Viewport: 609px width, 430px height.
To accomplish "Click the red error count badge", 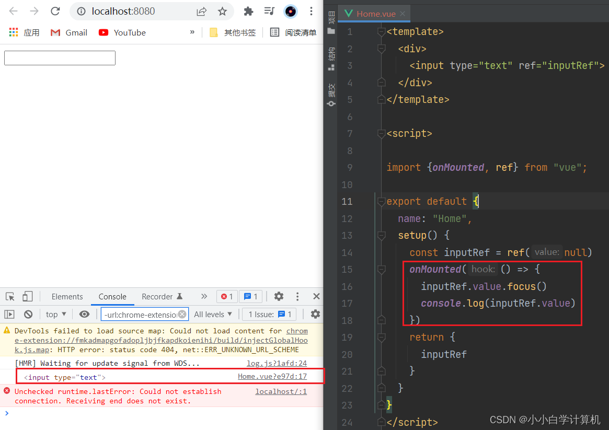I will click(x=227, y=296).
